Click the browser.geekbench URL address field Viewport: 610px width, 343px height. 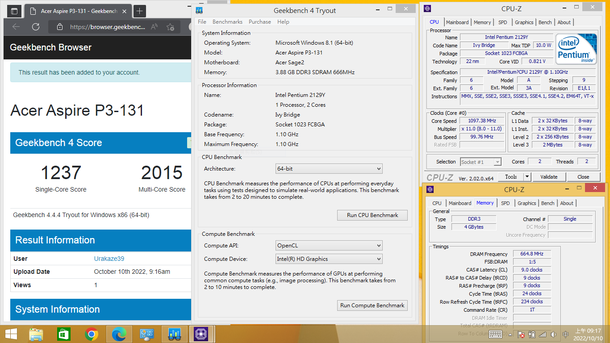point(107,27)
